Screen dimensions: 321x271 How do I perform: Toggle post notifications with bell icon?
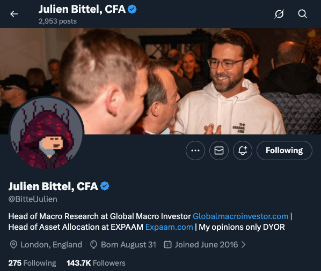coord(243,150)
